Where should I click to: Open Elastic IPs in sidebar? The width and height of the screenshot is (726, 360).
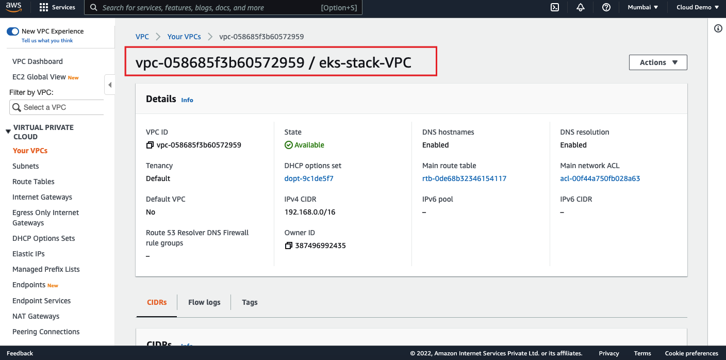[28, 254]
